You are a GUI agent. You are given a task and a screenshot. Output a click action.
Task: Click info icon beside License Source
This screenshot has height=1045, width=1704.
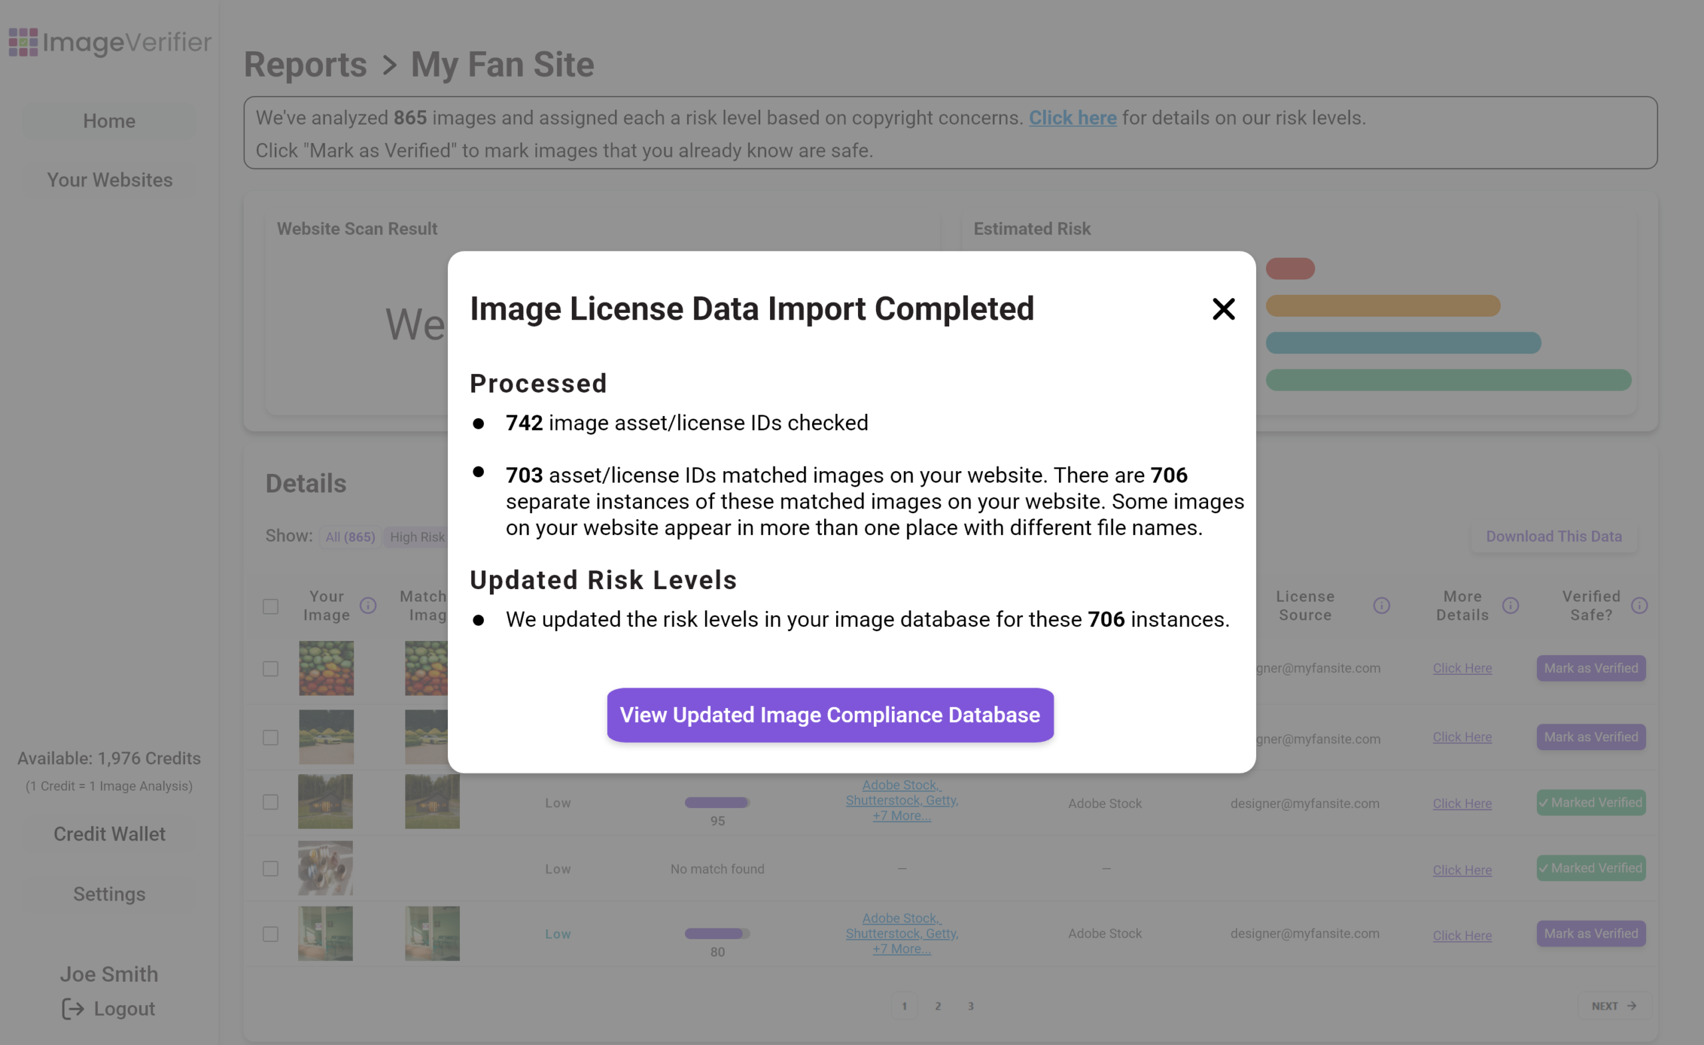click(1381, 606)
